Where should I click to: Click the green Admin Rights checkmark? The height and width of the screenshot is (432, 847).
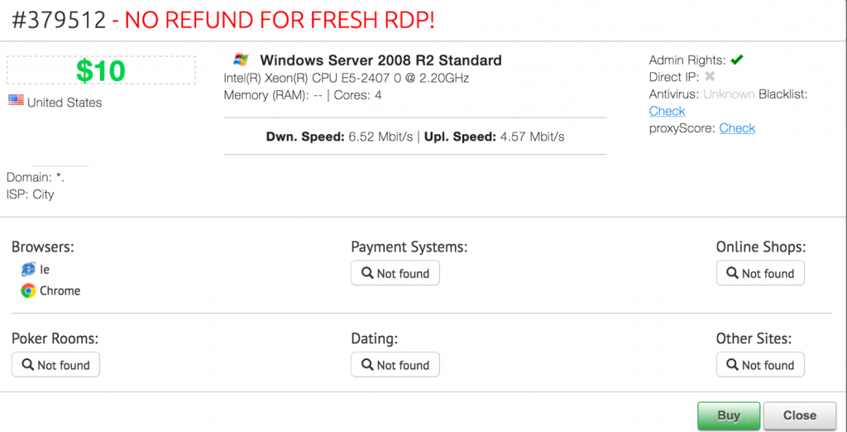click(x=737, y=60)
